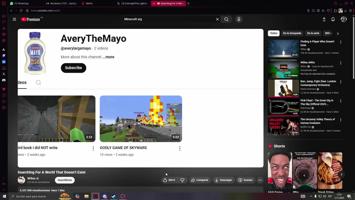Open the YouTube upload/create icon
Viewport: 355px width, 200px height.
coord(324,19)
